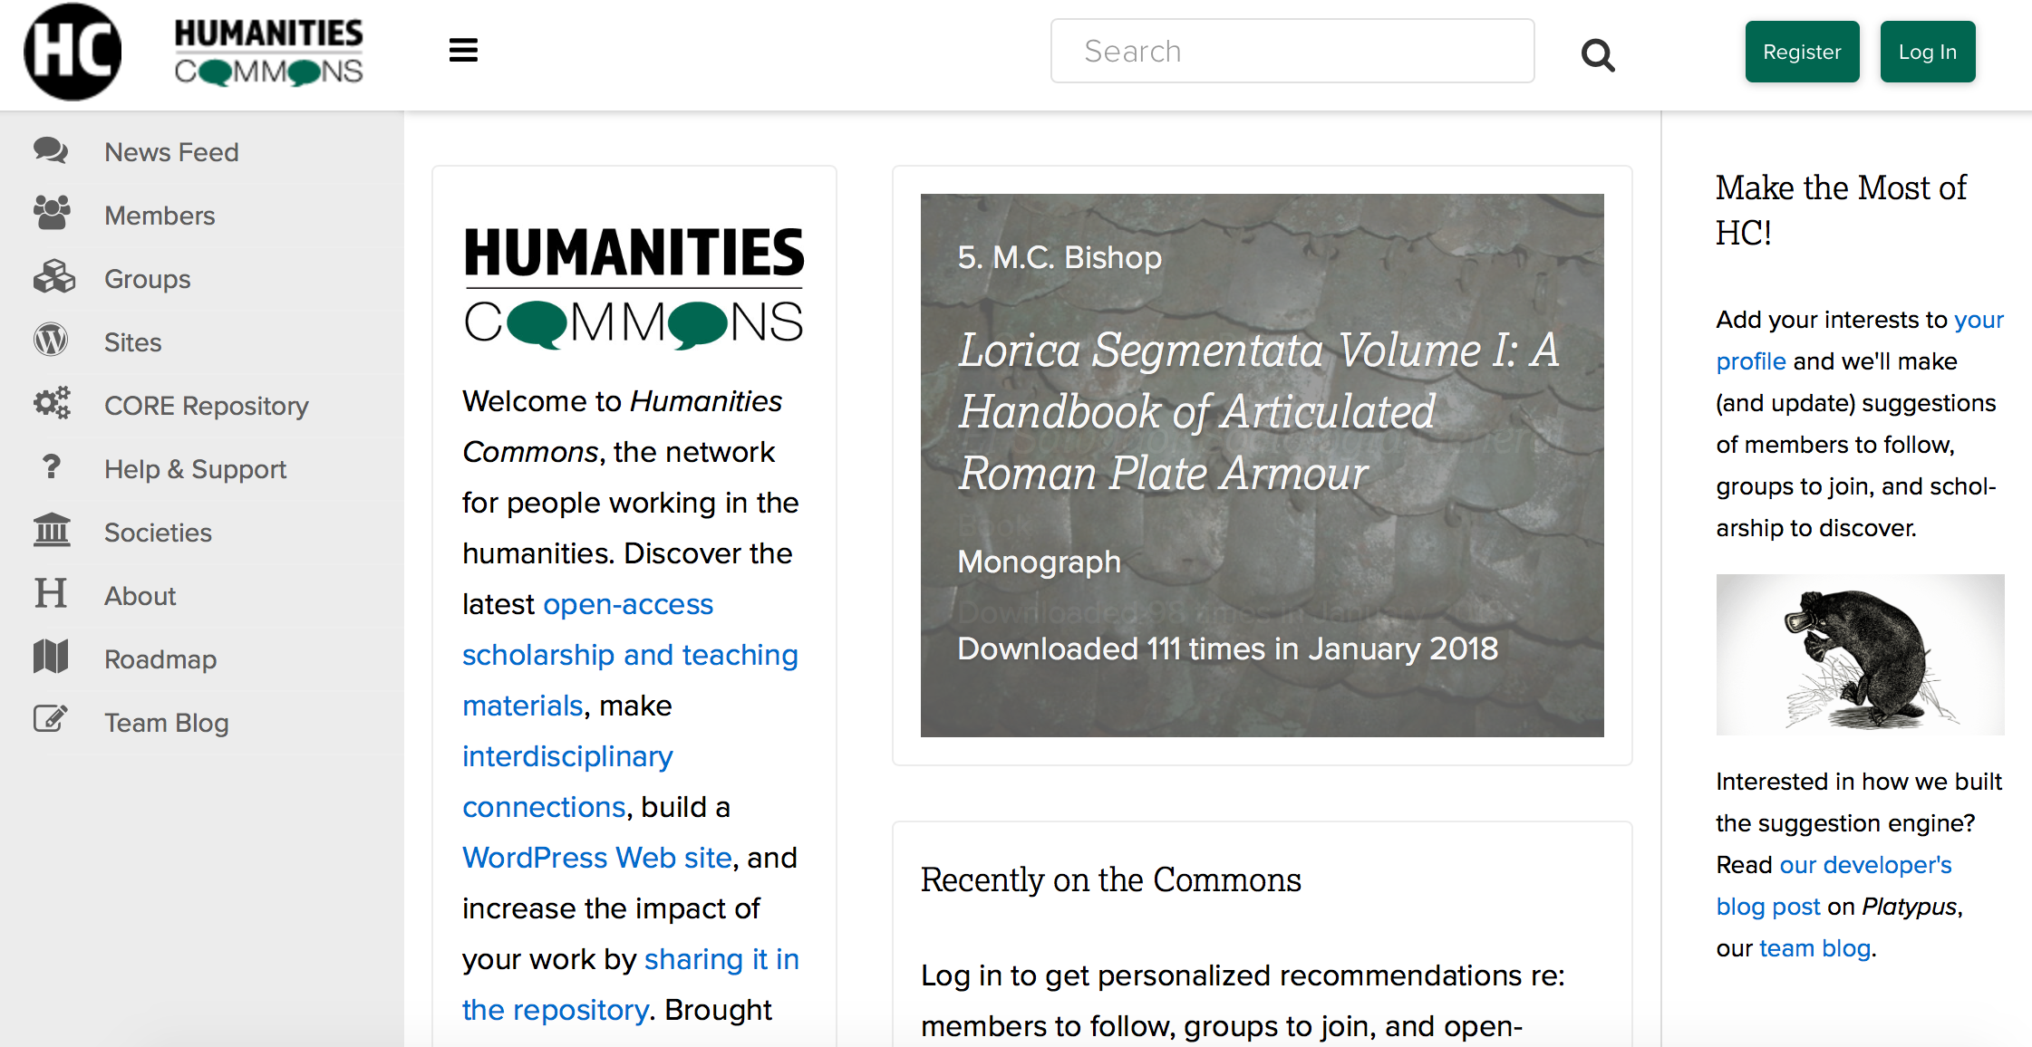Open the hamburger navigation menu

pos(463,50)
